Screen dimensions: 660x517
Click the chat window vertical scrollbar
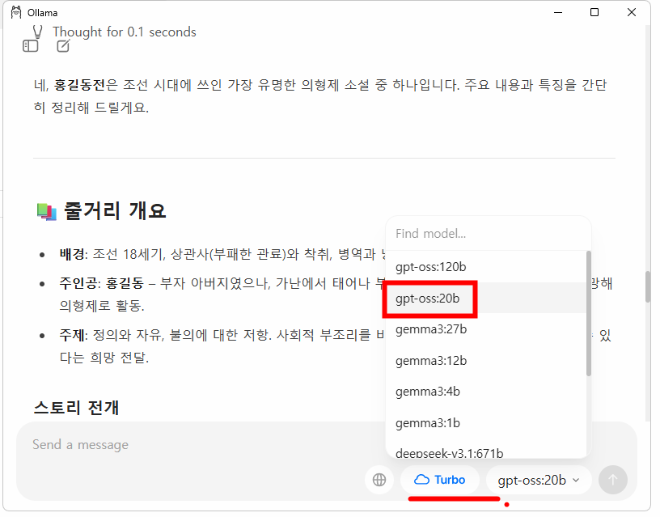(648, 287)
